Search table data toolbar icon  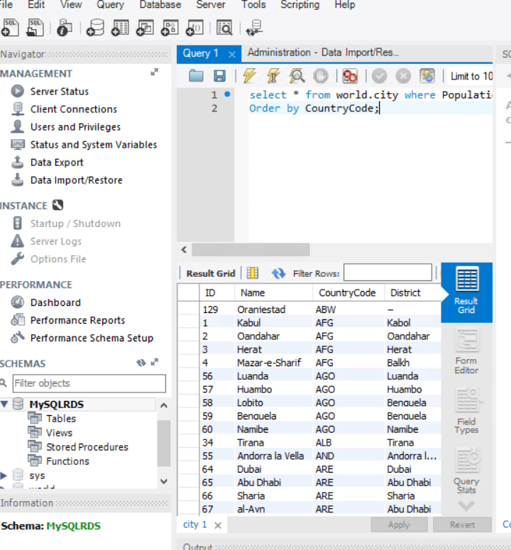click(224, 28)
